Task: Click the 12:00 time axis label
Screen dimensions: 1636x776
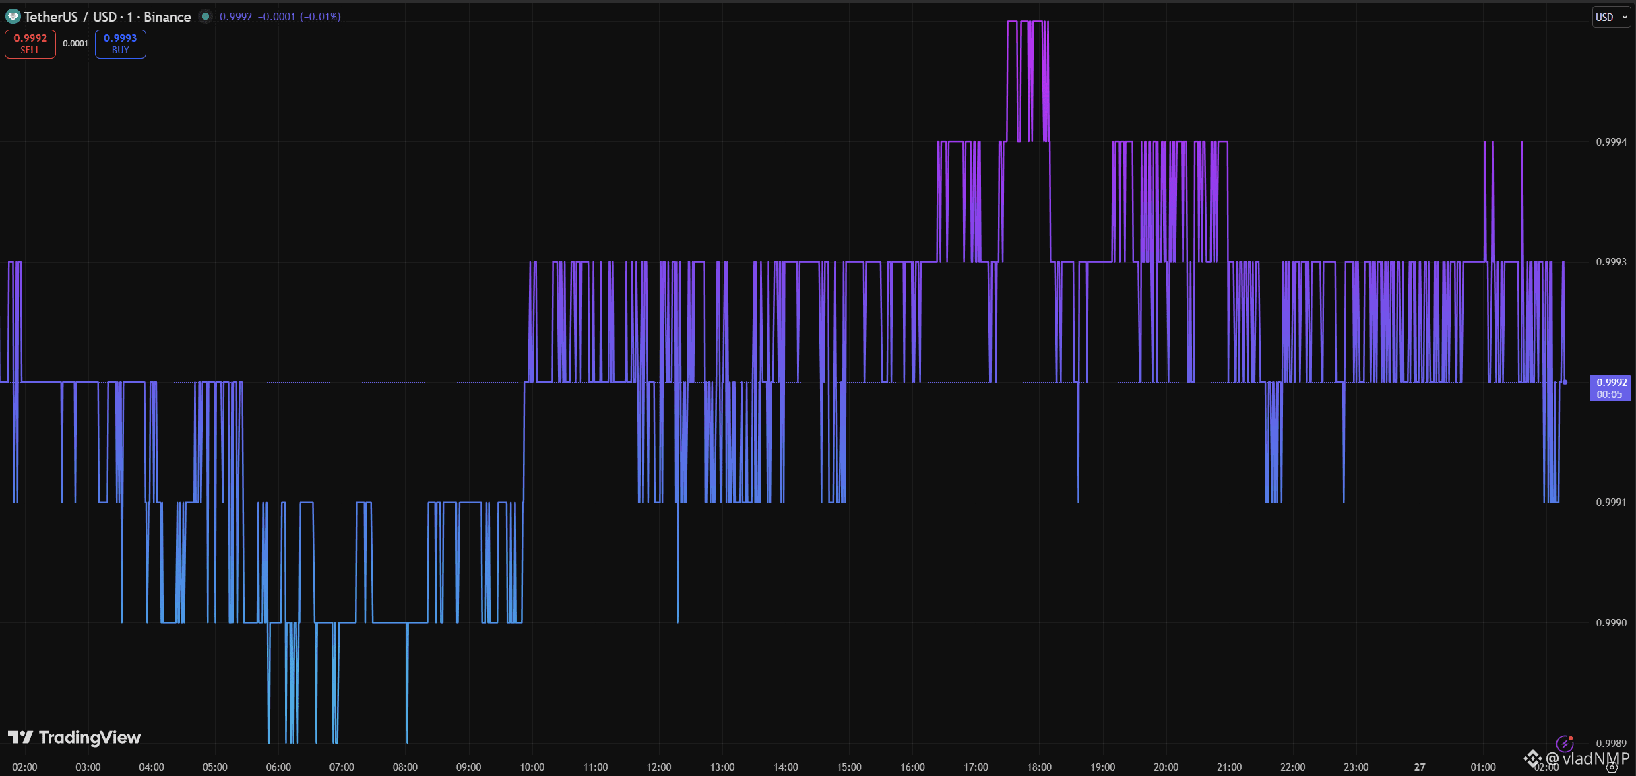Action: point(658,767)
